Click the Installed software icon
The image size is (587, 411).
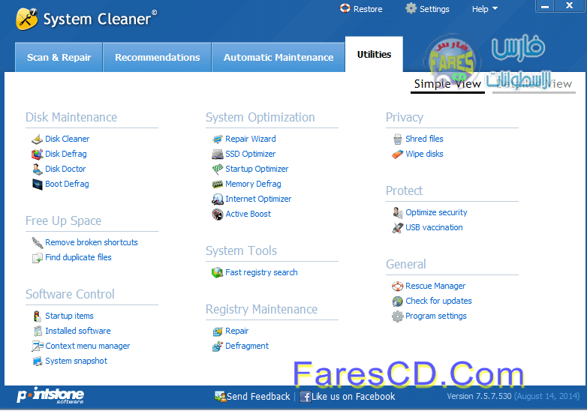pos(37,331)
